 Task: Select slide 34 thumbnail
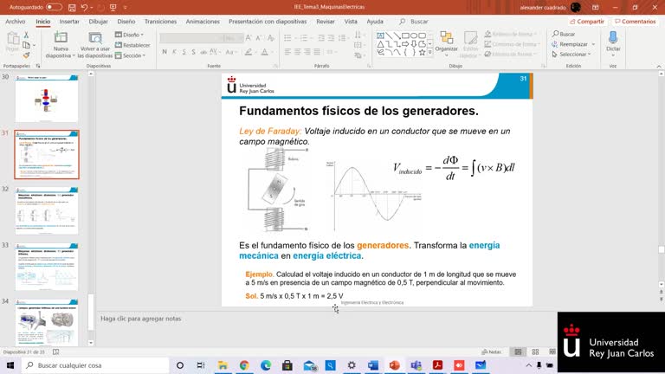pos(47,322)
